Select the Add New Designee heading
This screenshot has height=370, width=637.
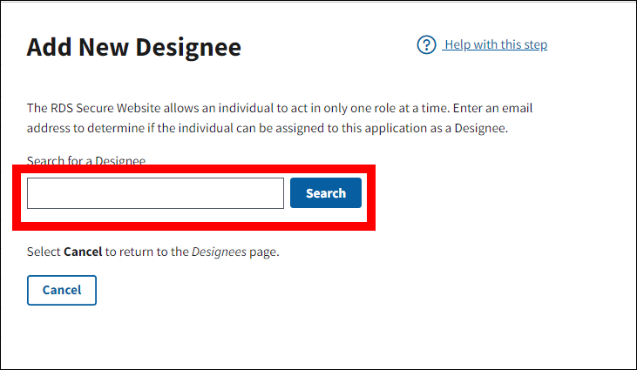tap(133, 47)
